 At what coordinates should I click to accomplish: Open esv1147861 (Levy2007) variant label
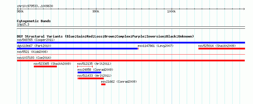tap(155, 46)
